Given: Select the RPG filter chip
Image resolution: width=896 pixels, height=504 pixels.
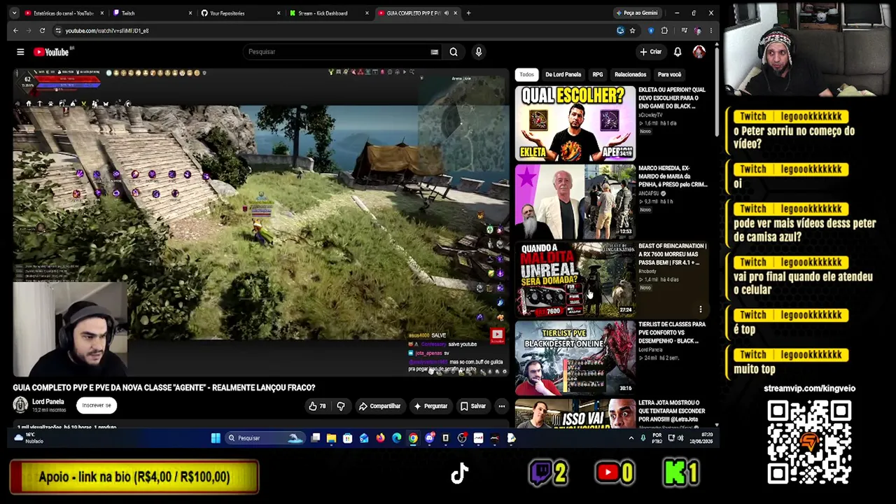Looking at the screenshot, I should tap(598, 75).
